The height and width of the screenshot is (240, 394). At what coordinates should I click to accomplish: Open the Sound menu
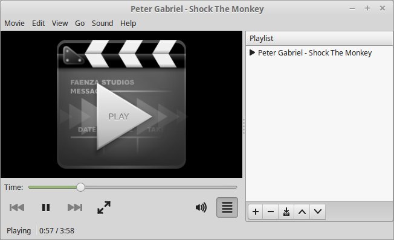(x=102, y=24)
